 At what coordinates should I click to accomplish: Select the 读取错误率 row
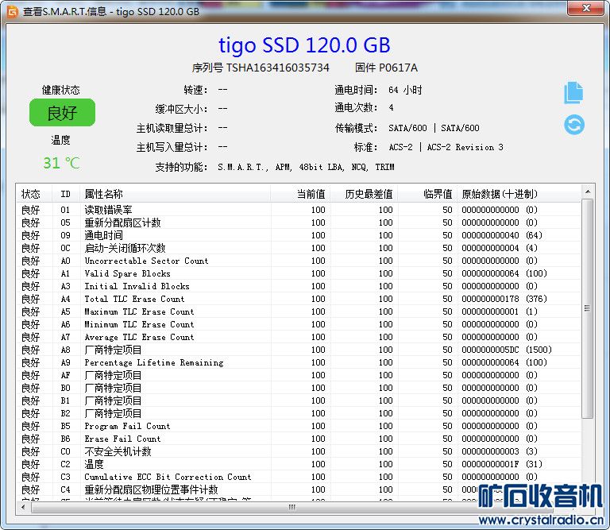click(x=299, y=210)
